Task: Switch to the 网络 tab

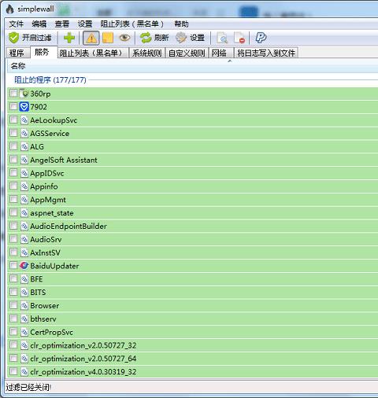Action: (x=221, y=53)
